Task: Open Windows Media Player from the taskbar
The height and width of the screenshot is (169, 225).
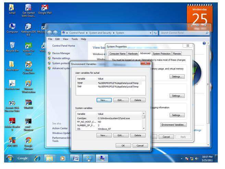Action: 62,158
